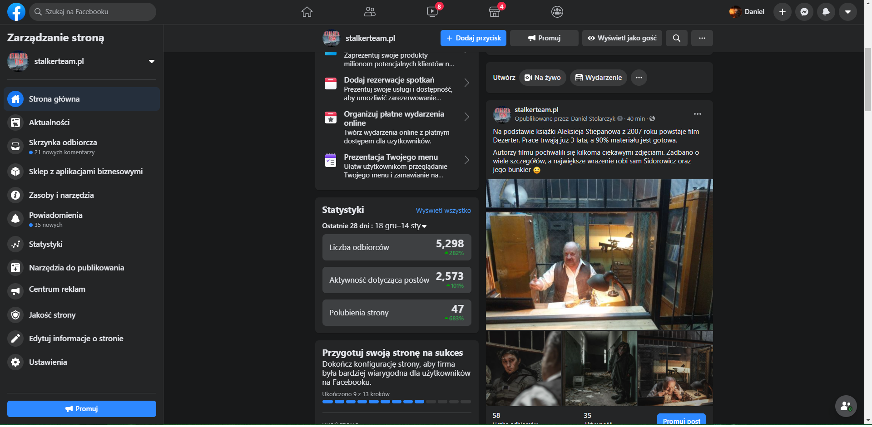Open Messenger icon in top bar
This screenshot has width=872, height=427.
click(804, 12)
